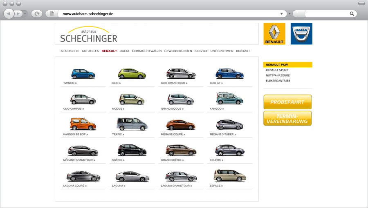This screenshot has height=208, width=368.
Task: Open the TRAFIC » link
Action: [x=118, y=135]
